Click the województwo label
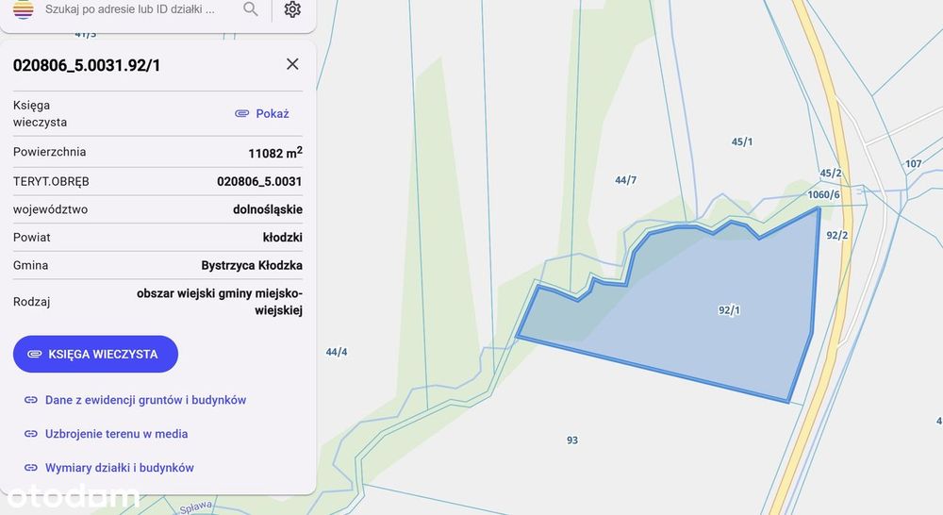 pyautogui.click(x=51, y=209)
